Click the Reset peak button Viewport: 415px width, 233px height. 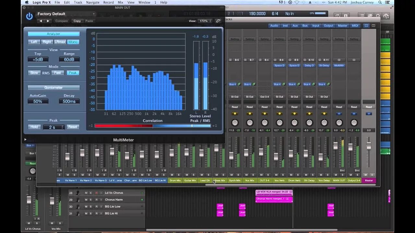[73, 127]
